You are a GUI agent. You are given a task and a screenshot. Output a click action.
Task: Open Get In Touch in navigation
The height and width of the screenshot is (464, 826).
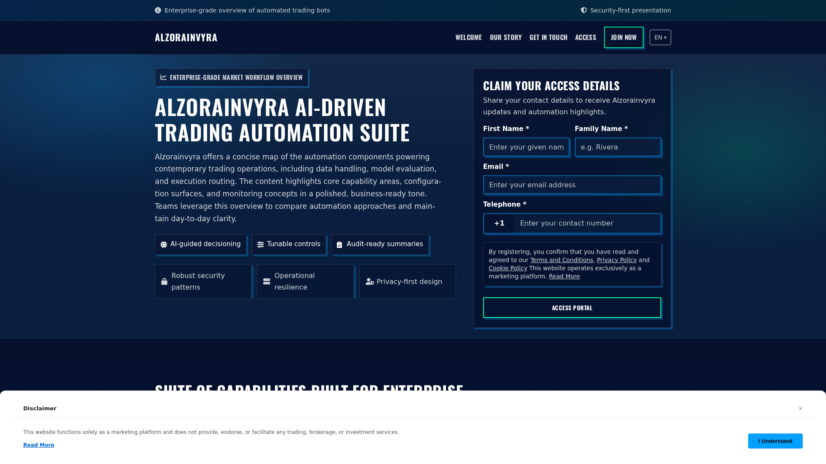click(549, 37)
